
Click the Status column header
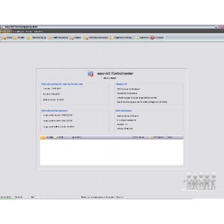point(175,137)
